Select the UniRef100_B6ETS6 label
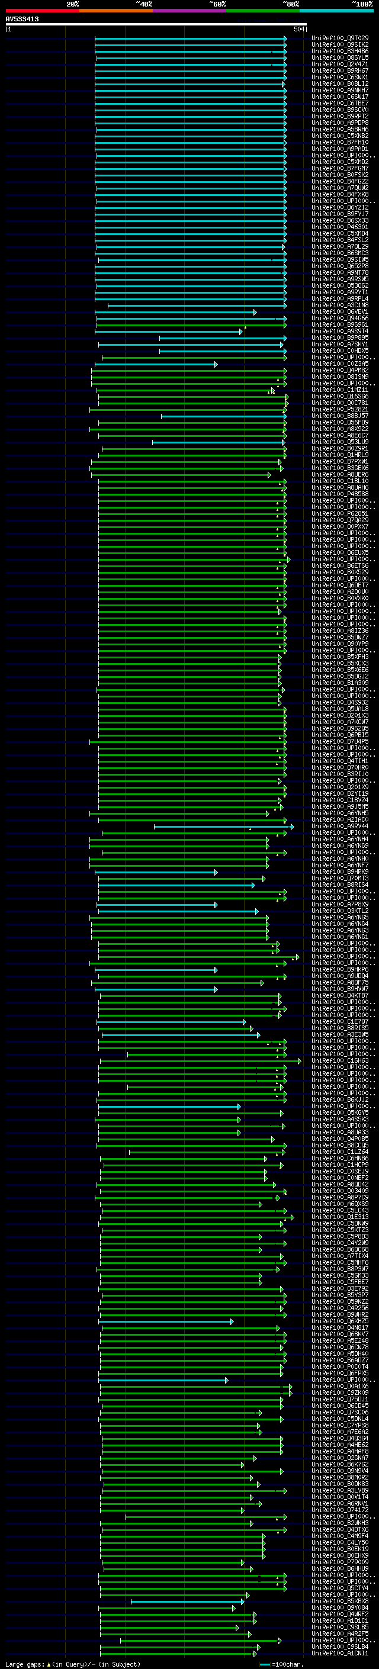379x1669 pixels. tap(340, 565)
